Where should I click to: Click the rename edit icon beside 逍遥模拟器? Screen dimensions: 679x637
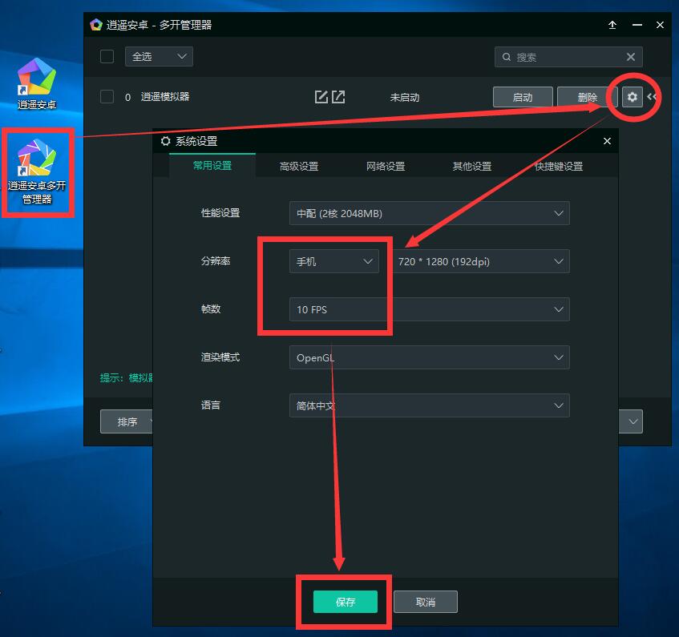coord(321,97)
